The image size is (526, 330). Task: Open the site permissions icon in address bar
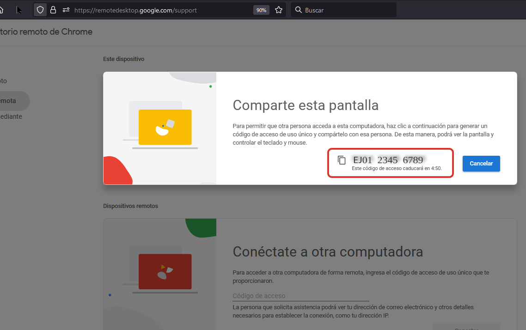tap(66, 10)
